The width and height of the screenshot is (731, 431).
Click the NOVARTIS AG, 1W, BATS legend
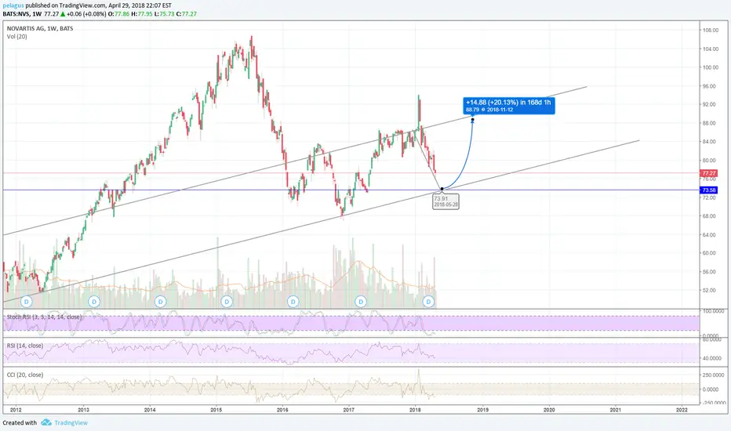tap(40, 28)
